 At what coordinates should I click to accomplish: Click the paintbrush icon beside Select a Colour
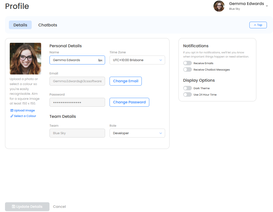[x=12, y=116]
